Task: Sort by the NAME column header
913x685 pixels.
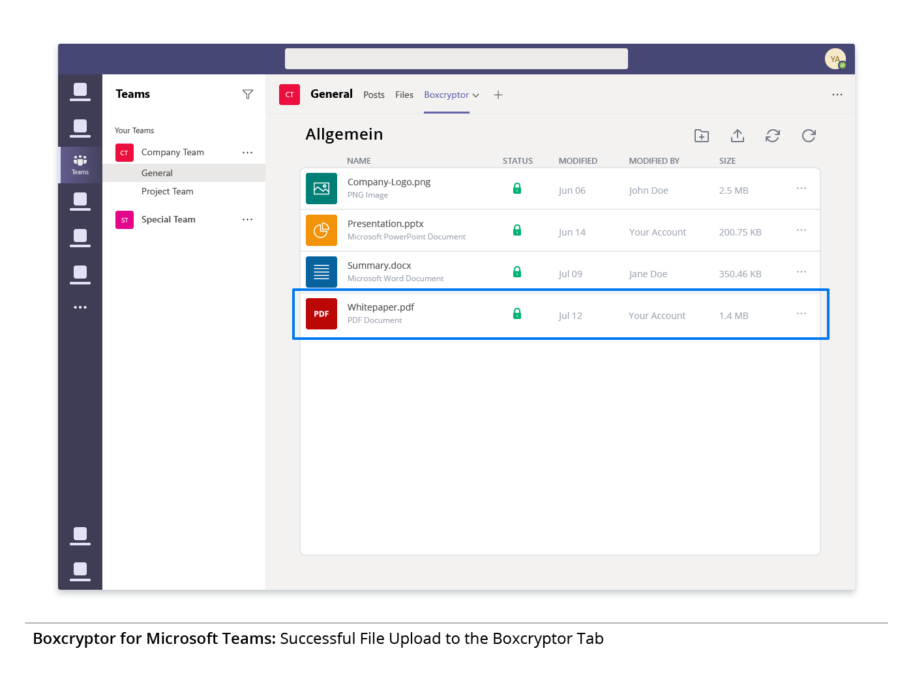Action: point(359,161)
